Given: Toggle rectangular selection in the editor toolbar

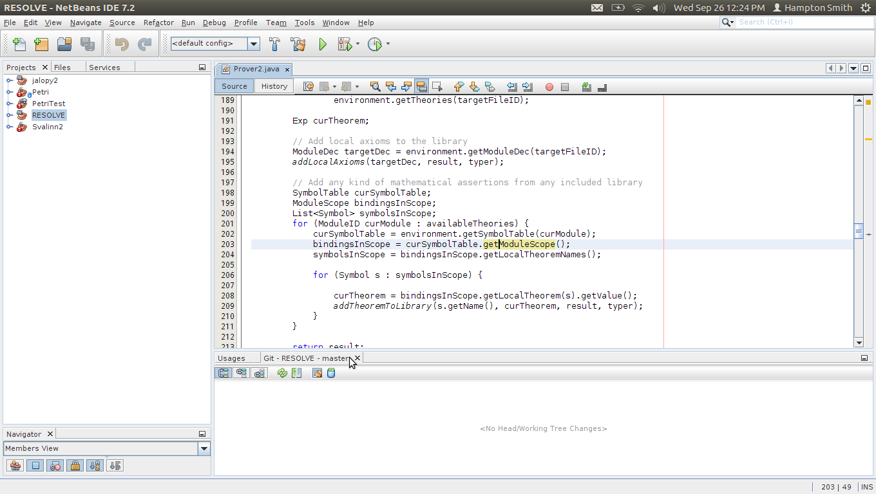Looking at the screenshot, I should [x=437, y=87].
